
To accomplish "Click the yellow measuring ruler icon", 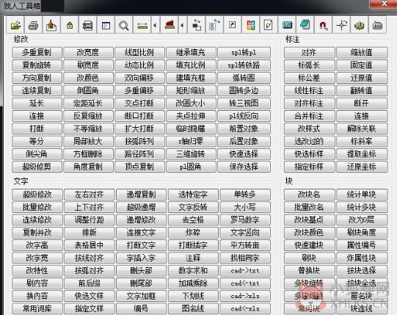I will click(x=142, y=26).
